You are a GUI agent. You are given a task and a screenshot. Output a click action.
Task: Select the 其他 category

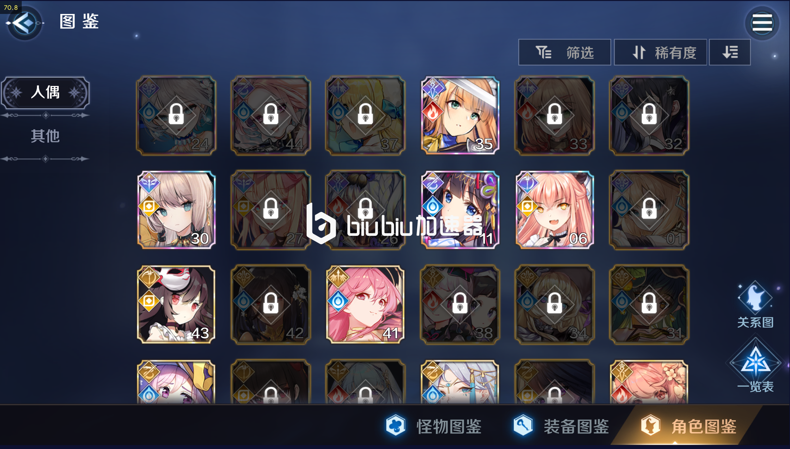click(45, 136)
